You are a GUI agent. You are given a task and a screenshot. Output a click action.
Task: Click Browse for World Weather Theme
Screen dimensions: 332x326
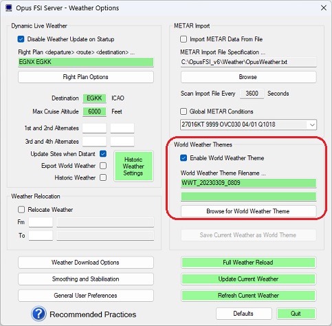point(248,211)
